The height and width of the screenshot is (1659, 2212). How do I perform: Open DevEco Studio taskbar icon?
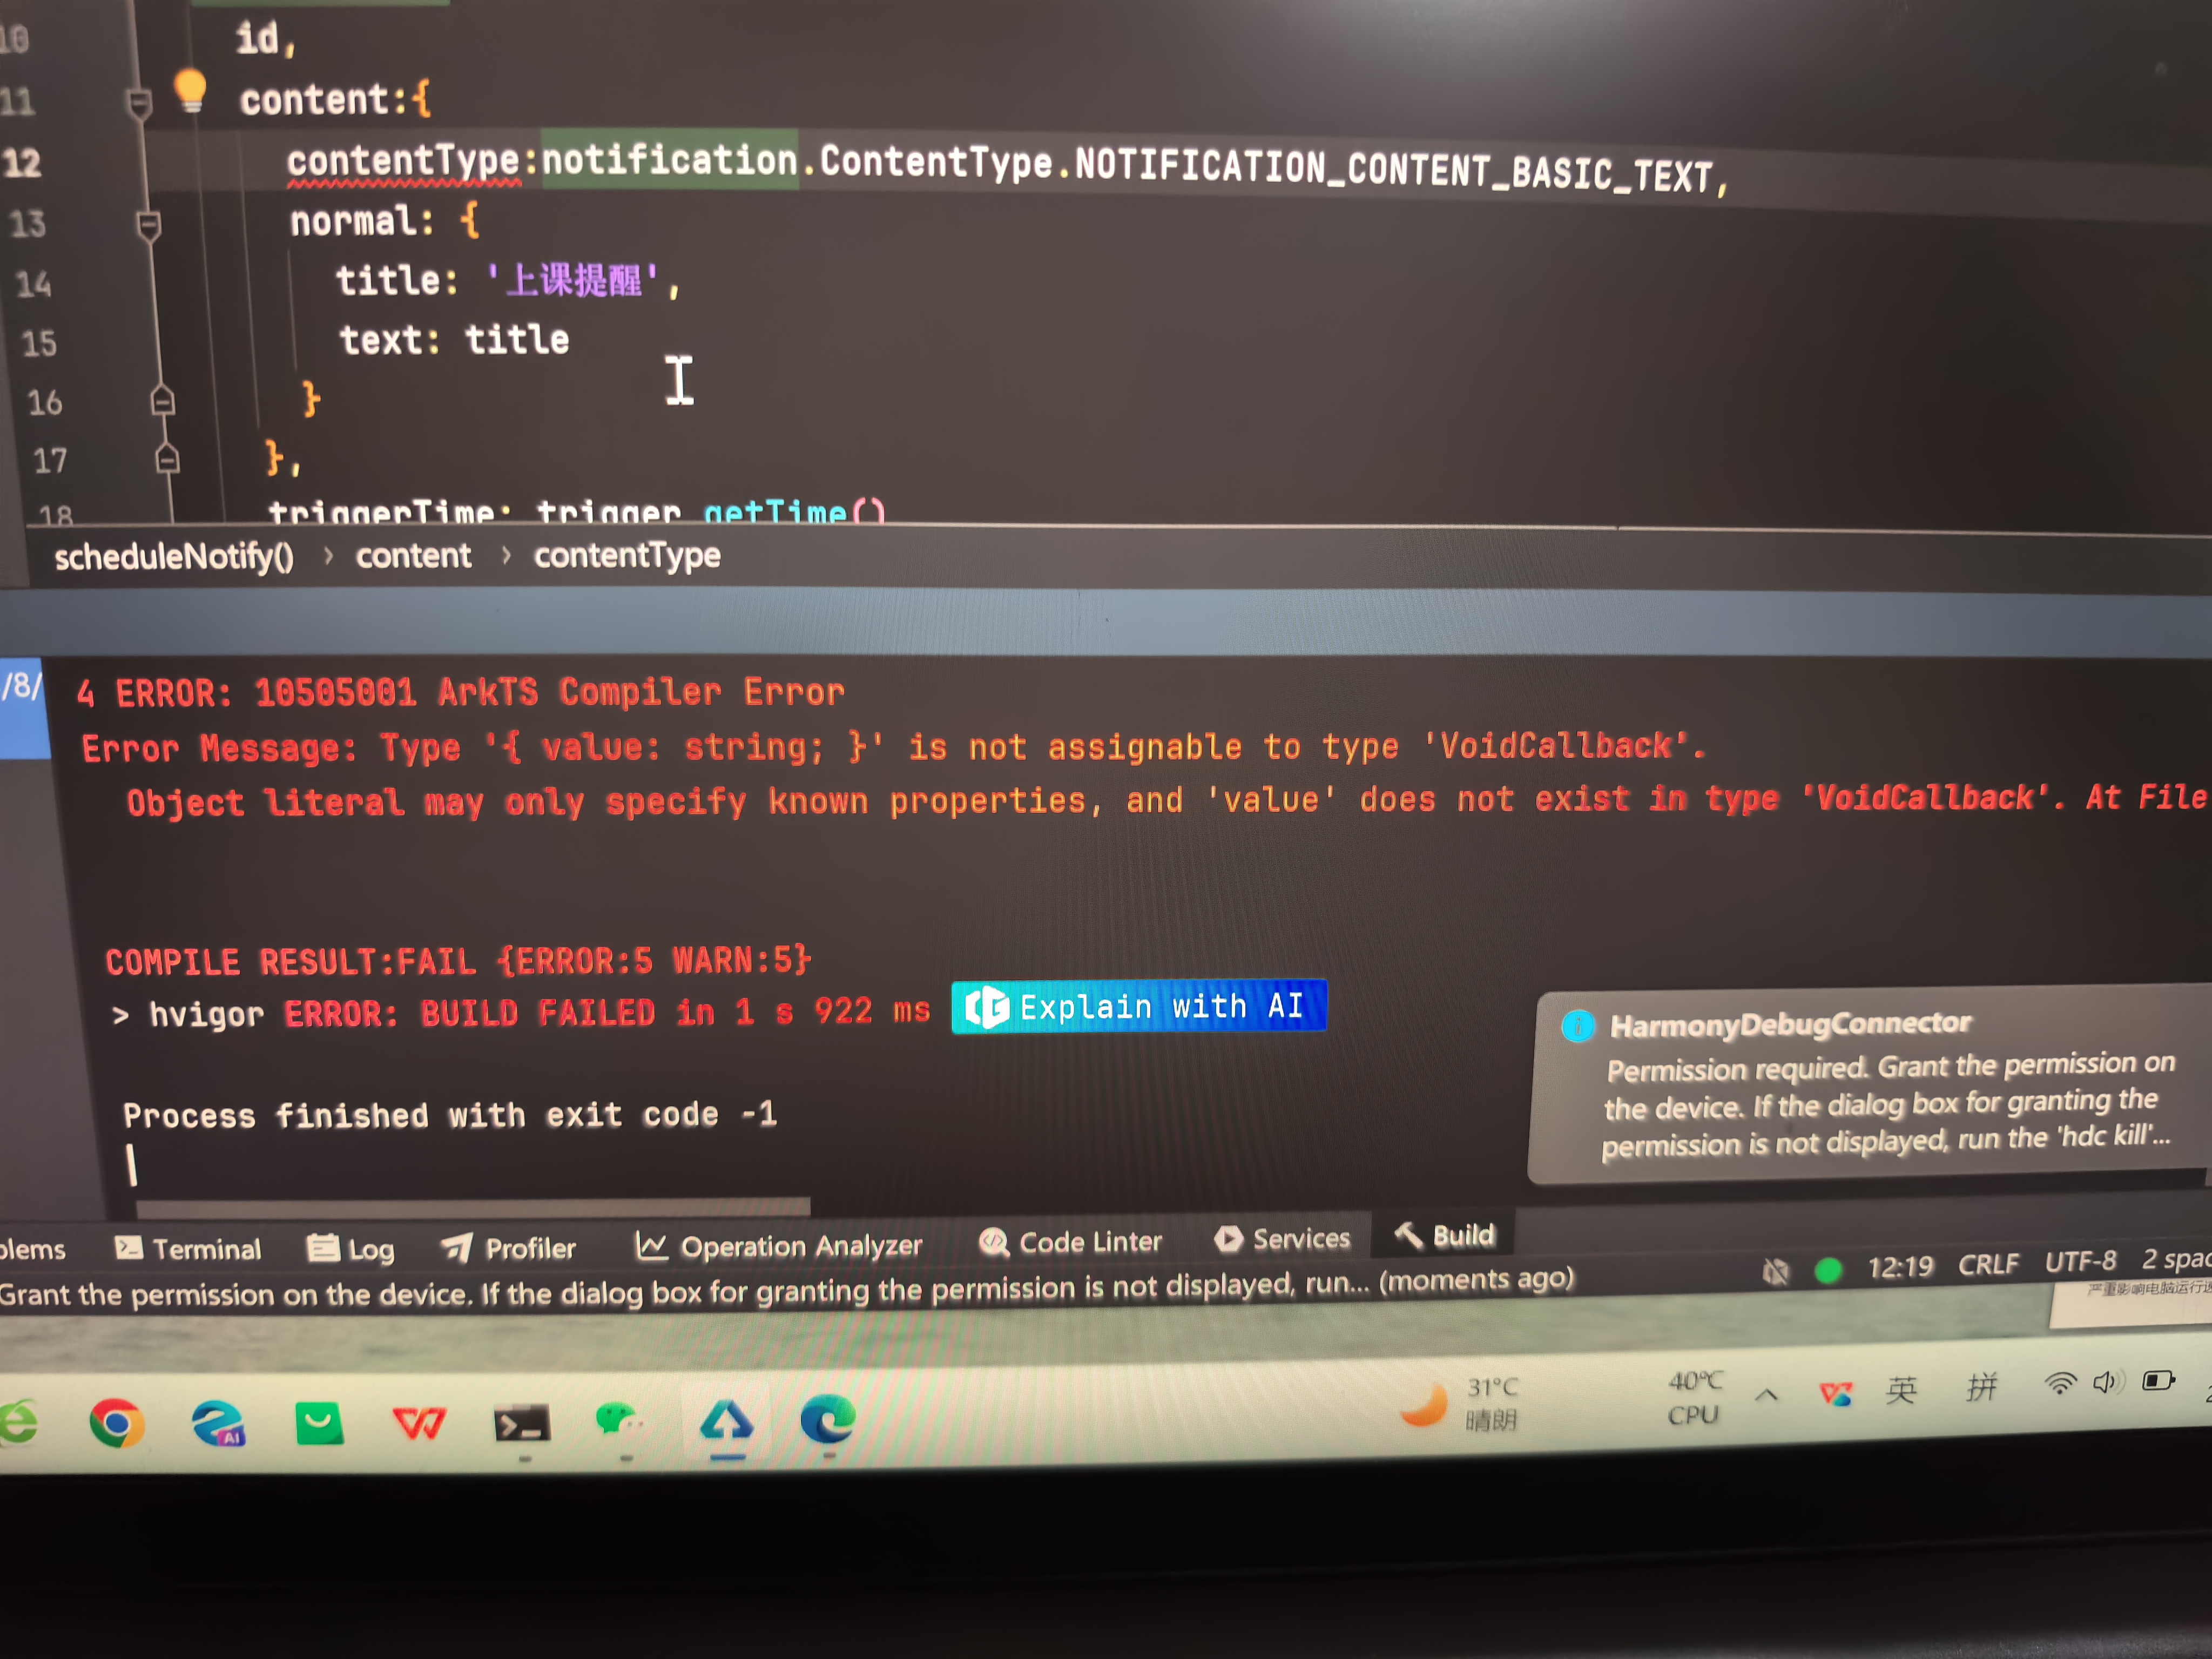(x=726, y=1420)
